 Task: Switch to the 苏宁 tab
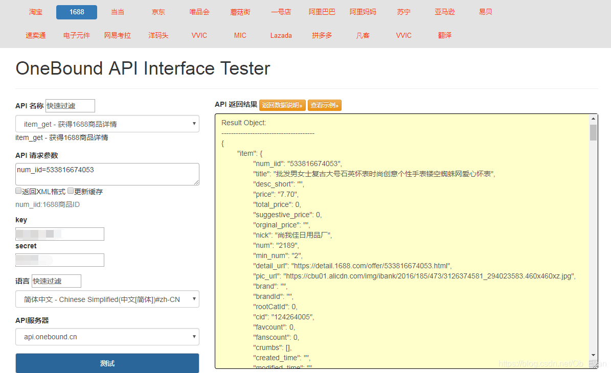coord(404,12)
